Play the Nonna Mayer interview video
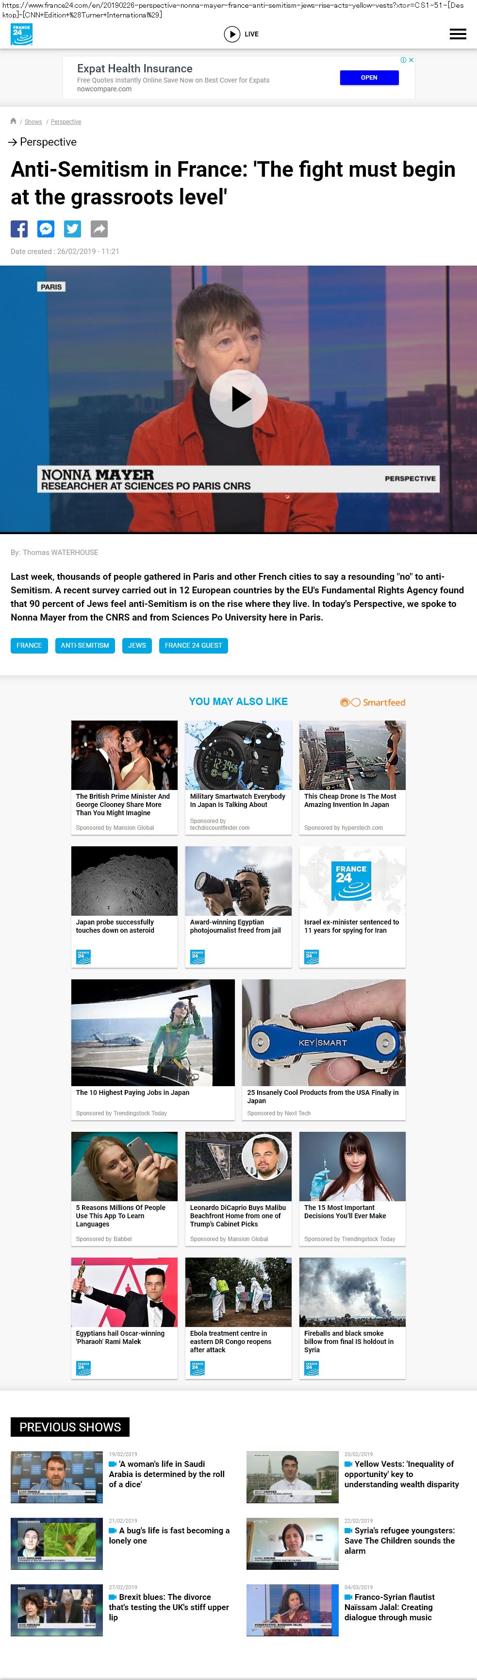The height and width of the screenshot is (1680, 477). pyautogui.click(x=239, y=399)
